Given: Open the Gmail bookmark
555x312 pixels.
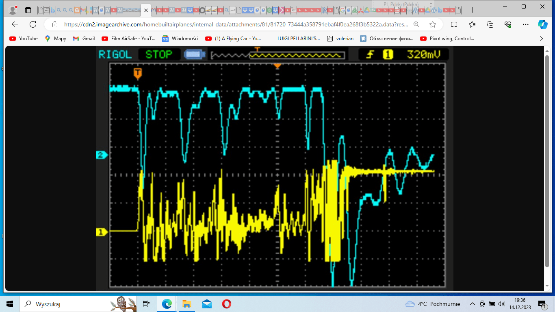Looking at the screenshot, I should (84, 39).
